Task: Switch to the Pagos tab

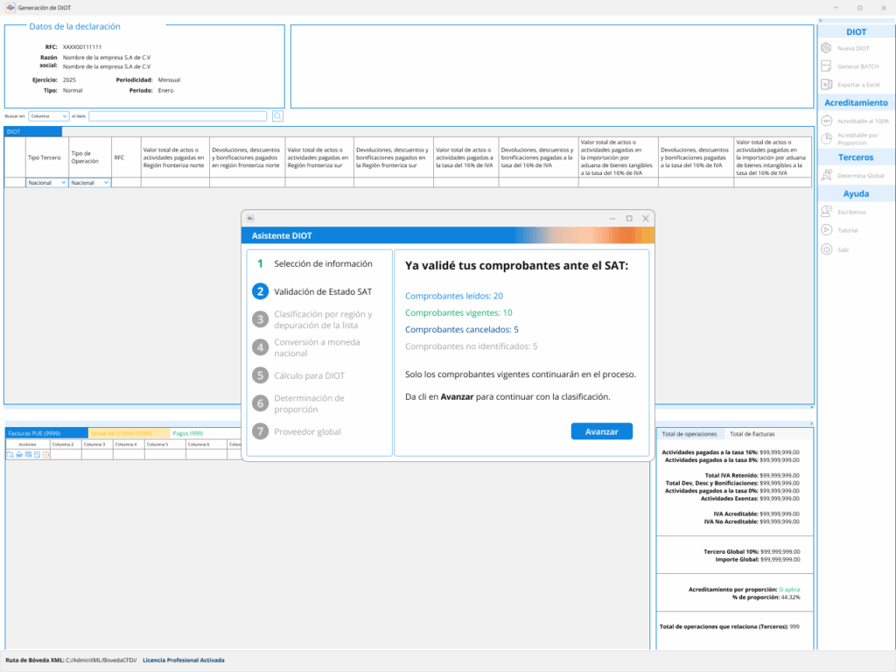Action: 187,433
